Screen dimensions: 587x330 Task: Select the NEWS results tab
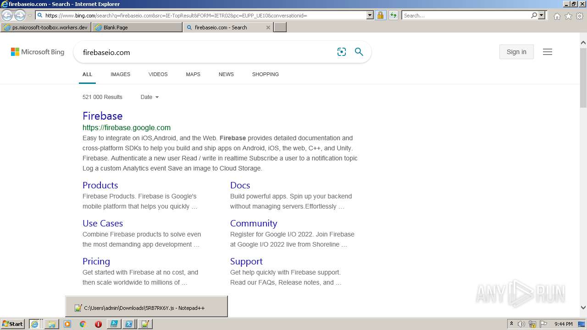[226, 74]
